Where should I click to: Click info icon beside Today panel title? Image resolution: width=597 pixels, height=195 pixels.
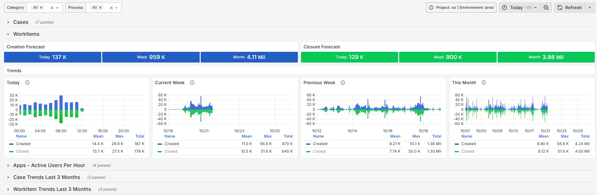point(27,83)
